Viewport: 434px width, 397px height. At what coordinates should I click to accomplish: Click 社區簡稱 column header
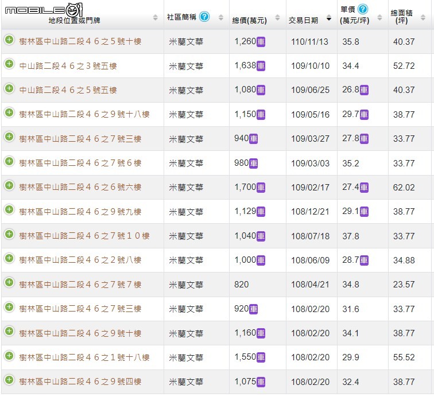(x=181, y=17)
